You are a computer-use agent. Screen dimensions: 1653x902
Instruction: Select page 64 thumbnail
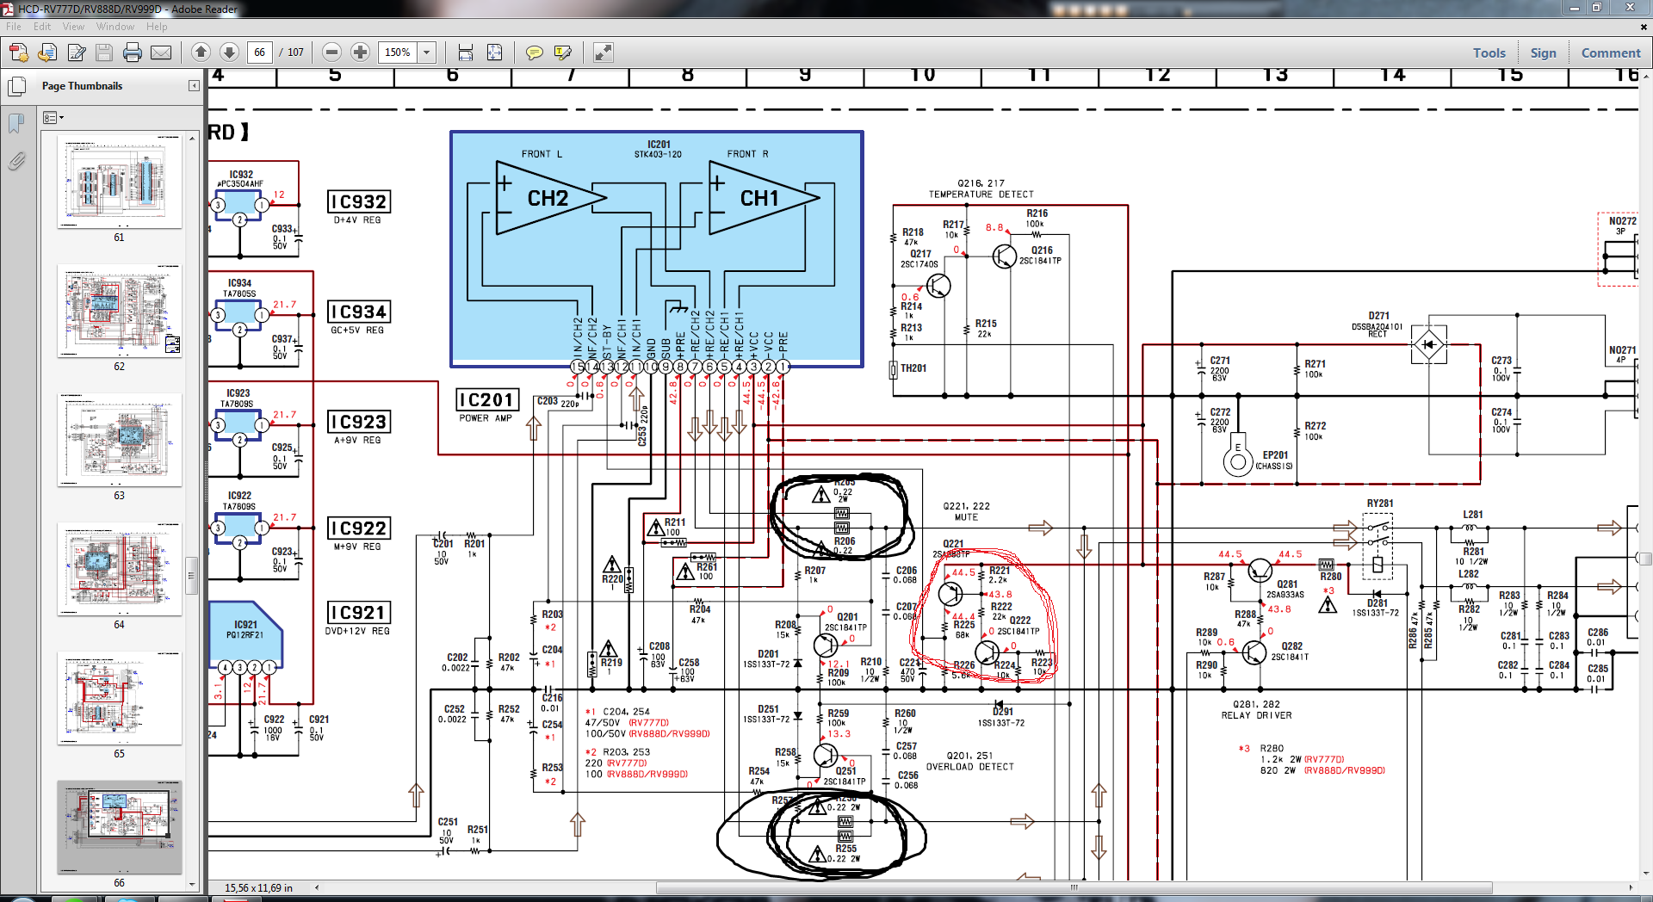(119, 568)
